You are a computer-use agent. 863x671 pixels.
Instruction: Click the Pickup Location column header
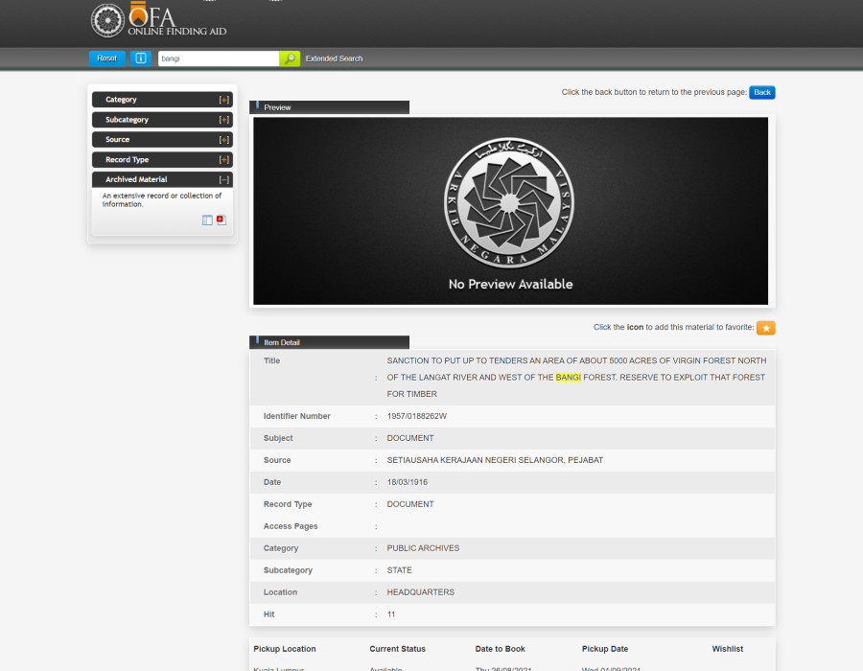tap(285, 649)
